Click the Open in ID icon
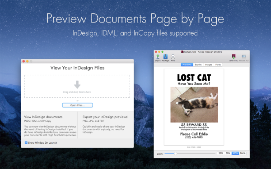Screen dimensions: 271x169 coord(234,57)
